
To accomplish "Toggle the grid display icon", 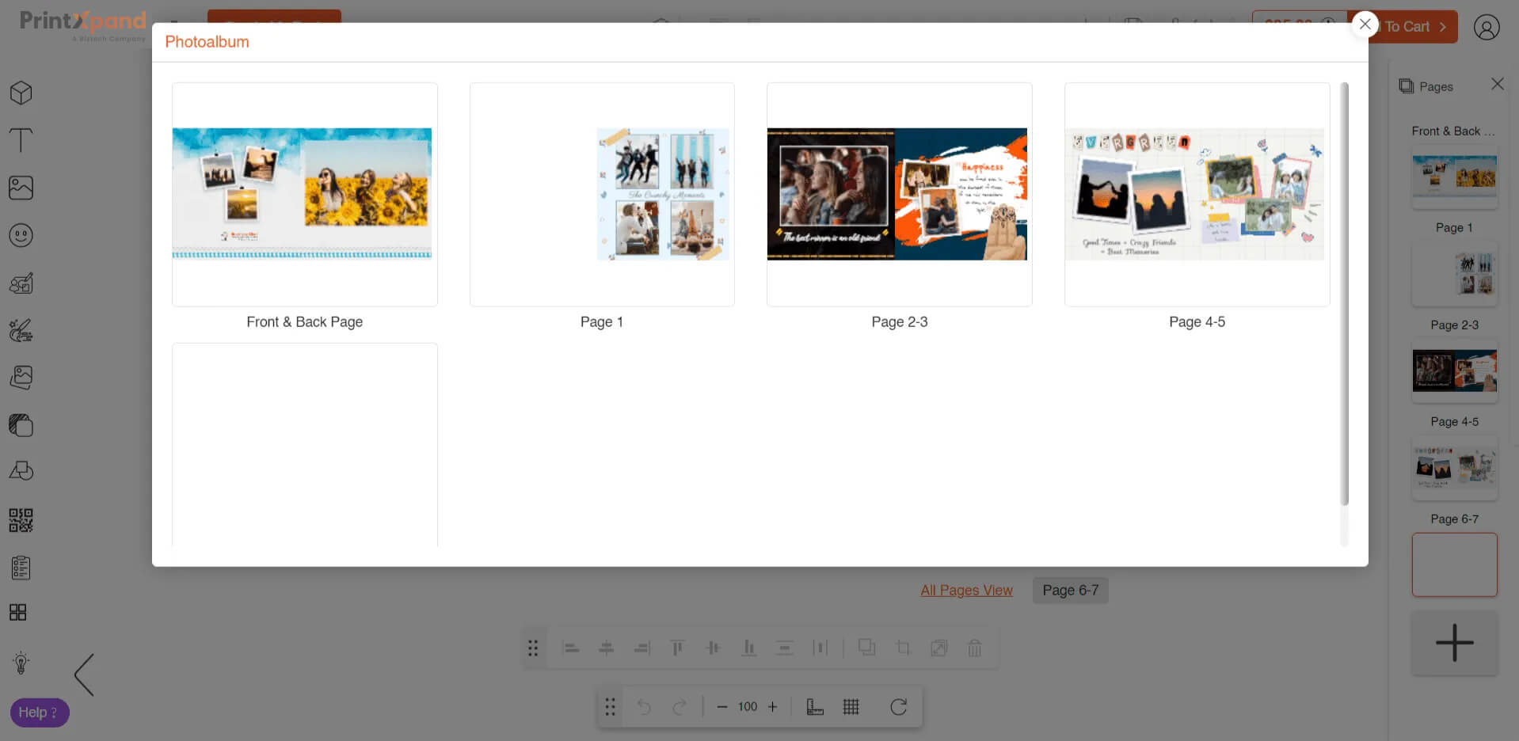I will pos(851,707).
